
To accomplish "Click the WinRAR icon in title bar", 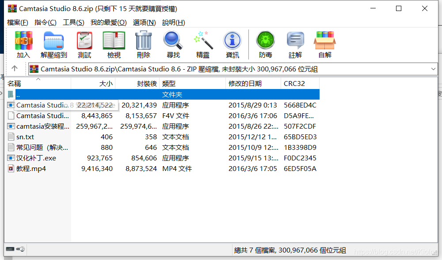I will pyautogui.click(x=12, y=8).
